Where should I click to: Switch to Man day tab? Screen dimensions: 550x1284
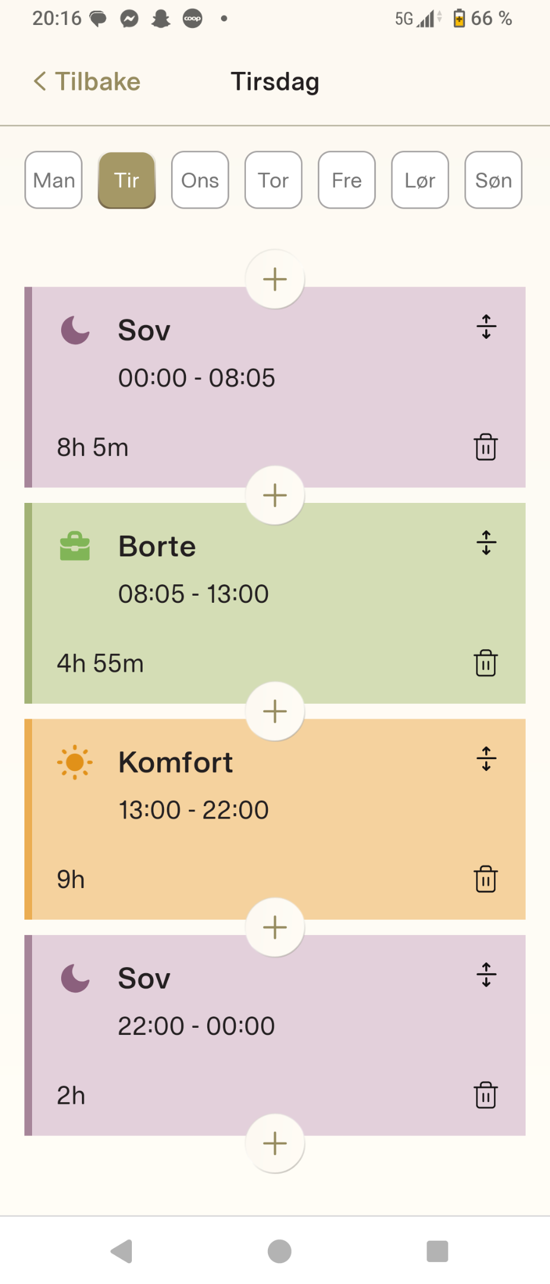pos(53,180)
